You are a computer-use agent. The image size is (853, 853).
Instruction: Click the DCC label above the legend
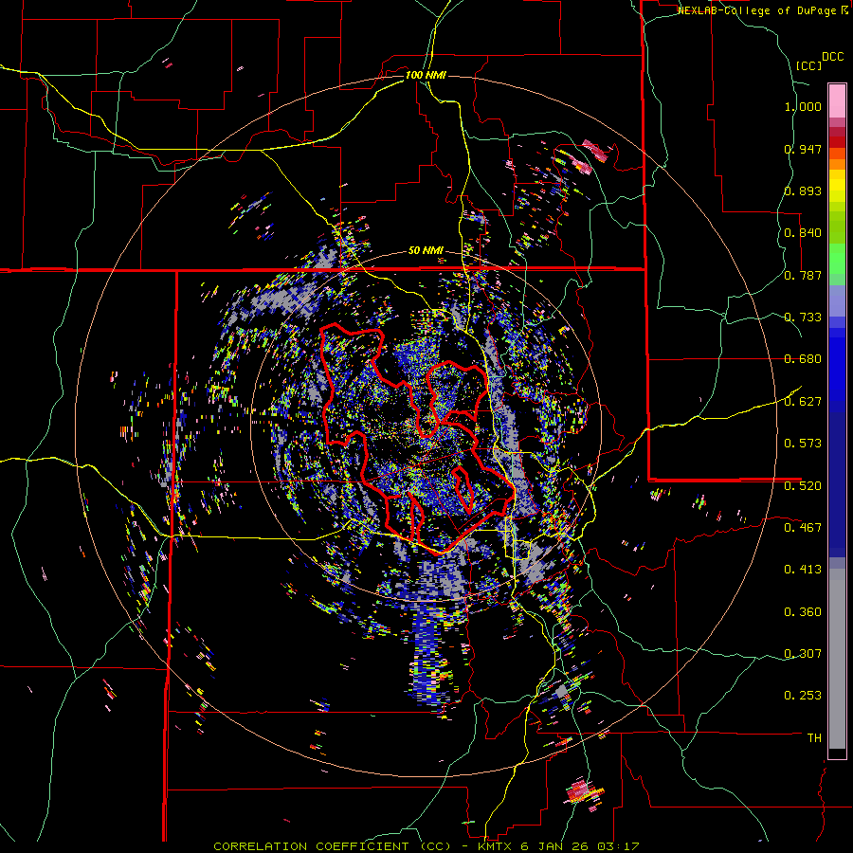pos(832,57)
